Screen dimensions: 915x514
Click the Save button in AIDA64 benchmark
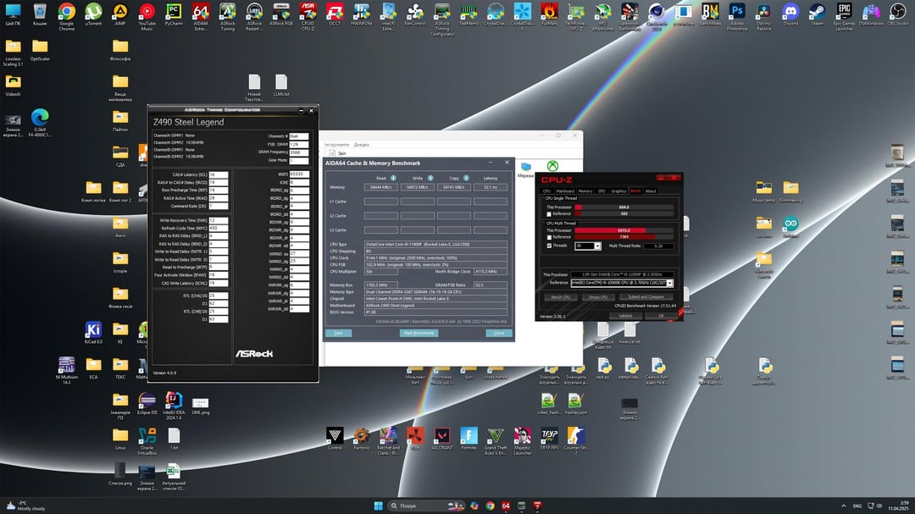[338, 333]
